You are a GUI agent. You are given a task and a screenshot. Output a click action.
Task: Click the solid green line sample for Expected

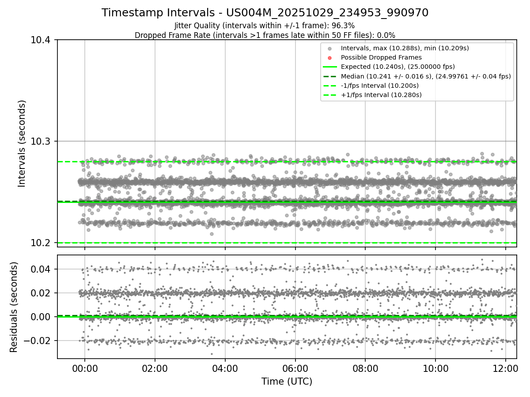click(x=329, y=67)
